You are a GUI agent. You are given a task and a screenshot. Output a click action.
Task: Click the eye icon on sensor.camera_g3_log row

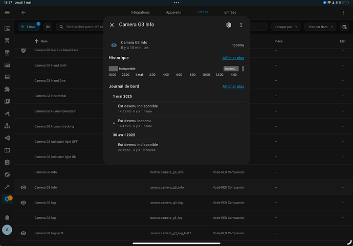[23, 203]
